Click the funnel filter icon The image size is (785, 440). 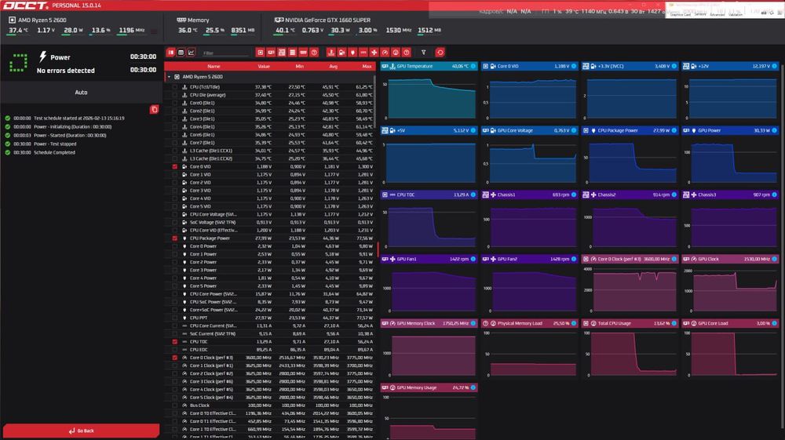(x=424, y=53)
